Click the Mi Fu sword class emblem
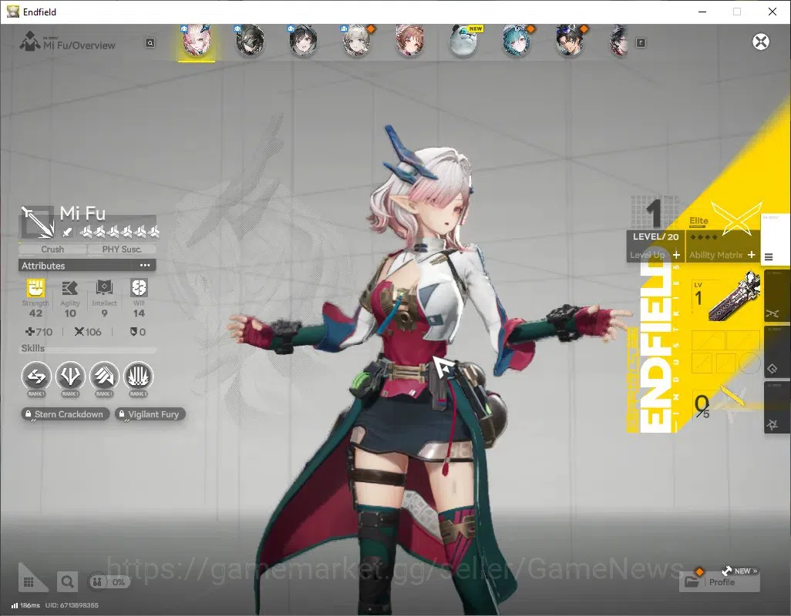Viewport: 791px width, 616px height. point(37,222)
